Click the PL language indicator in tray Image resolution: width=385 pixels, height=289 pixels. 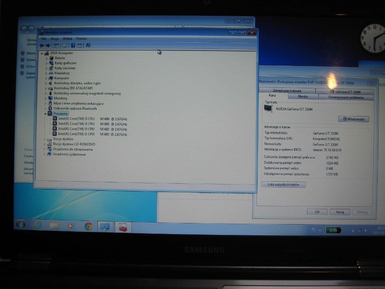(x=313, y=230)
